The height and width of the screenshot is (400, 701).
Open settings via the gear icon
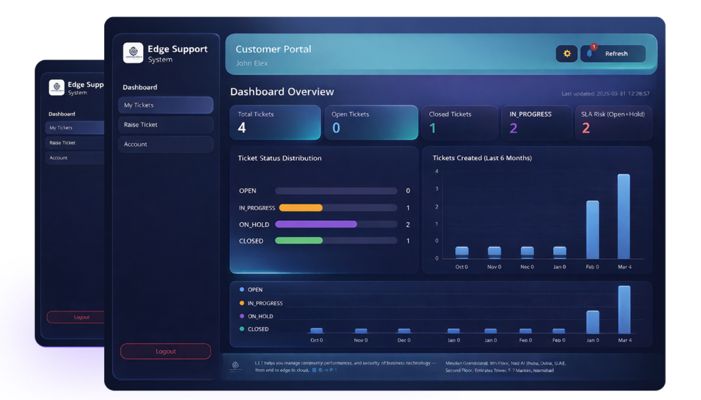pos(566,53)
